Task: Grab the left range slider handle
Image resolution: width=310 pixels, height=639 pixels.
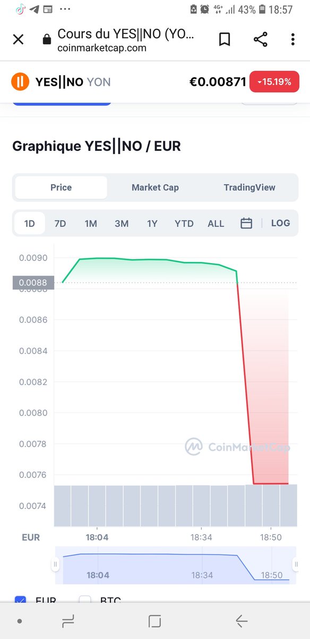Action: coord(55,564)
